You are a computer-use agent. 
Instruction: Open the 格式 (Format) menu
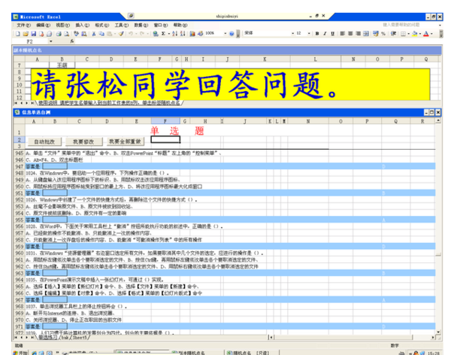point(101,26)
